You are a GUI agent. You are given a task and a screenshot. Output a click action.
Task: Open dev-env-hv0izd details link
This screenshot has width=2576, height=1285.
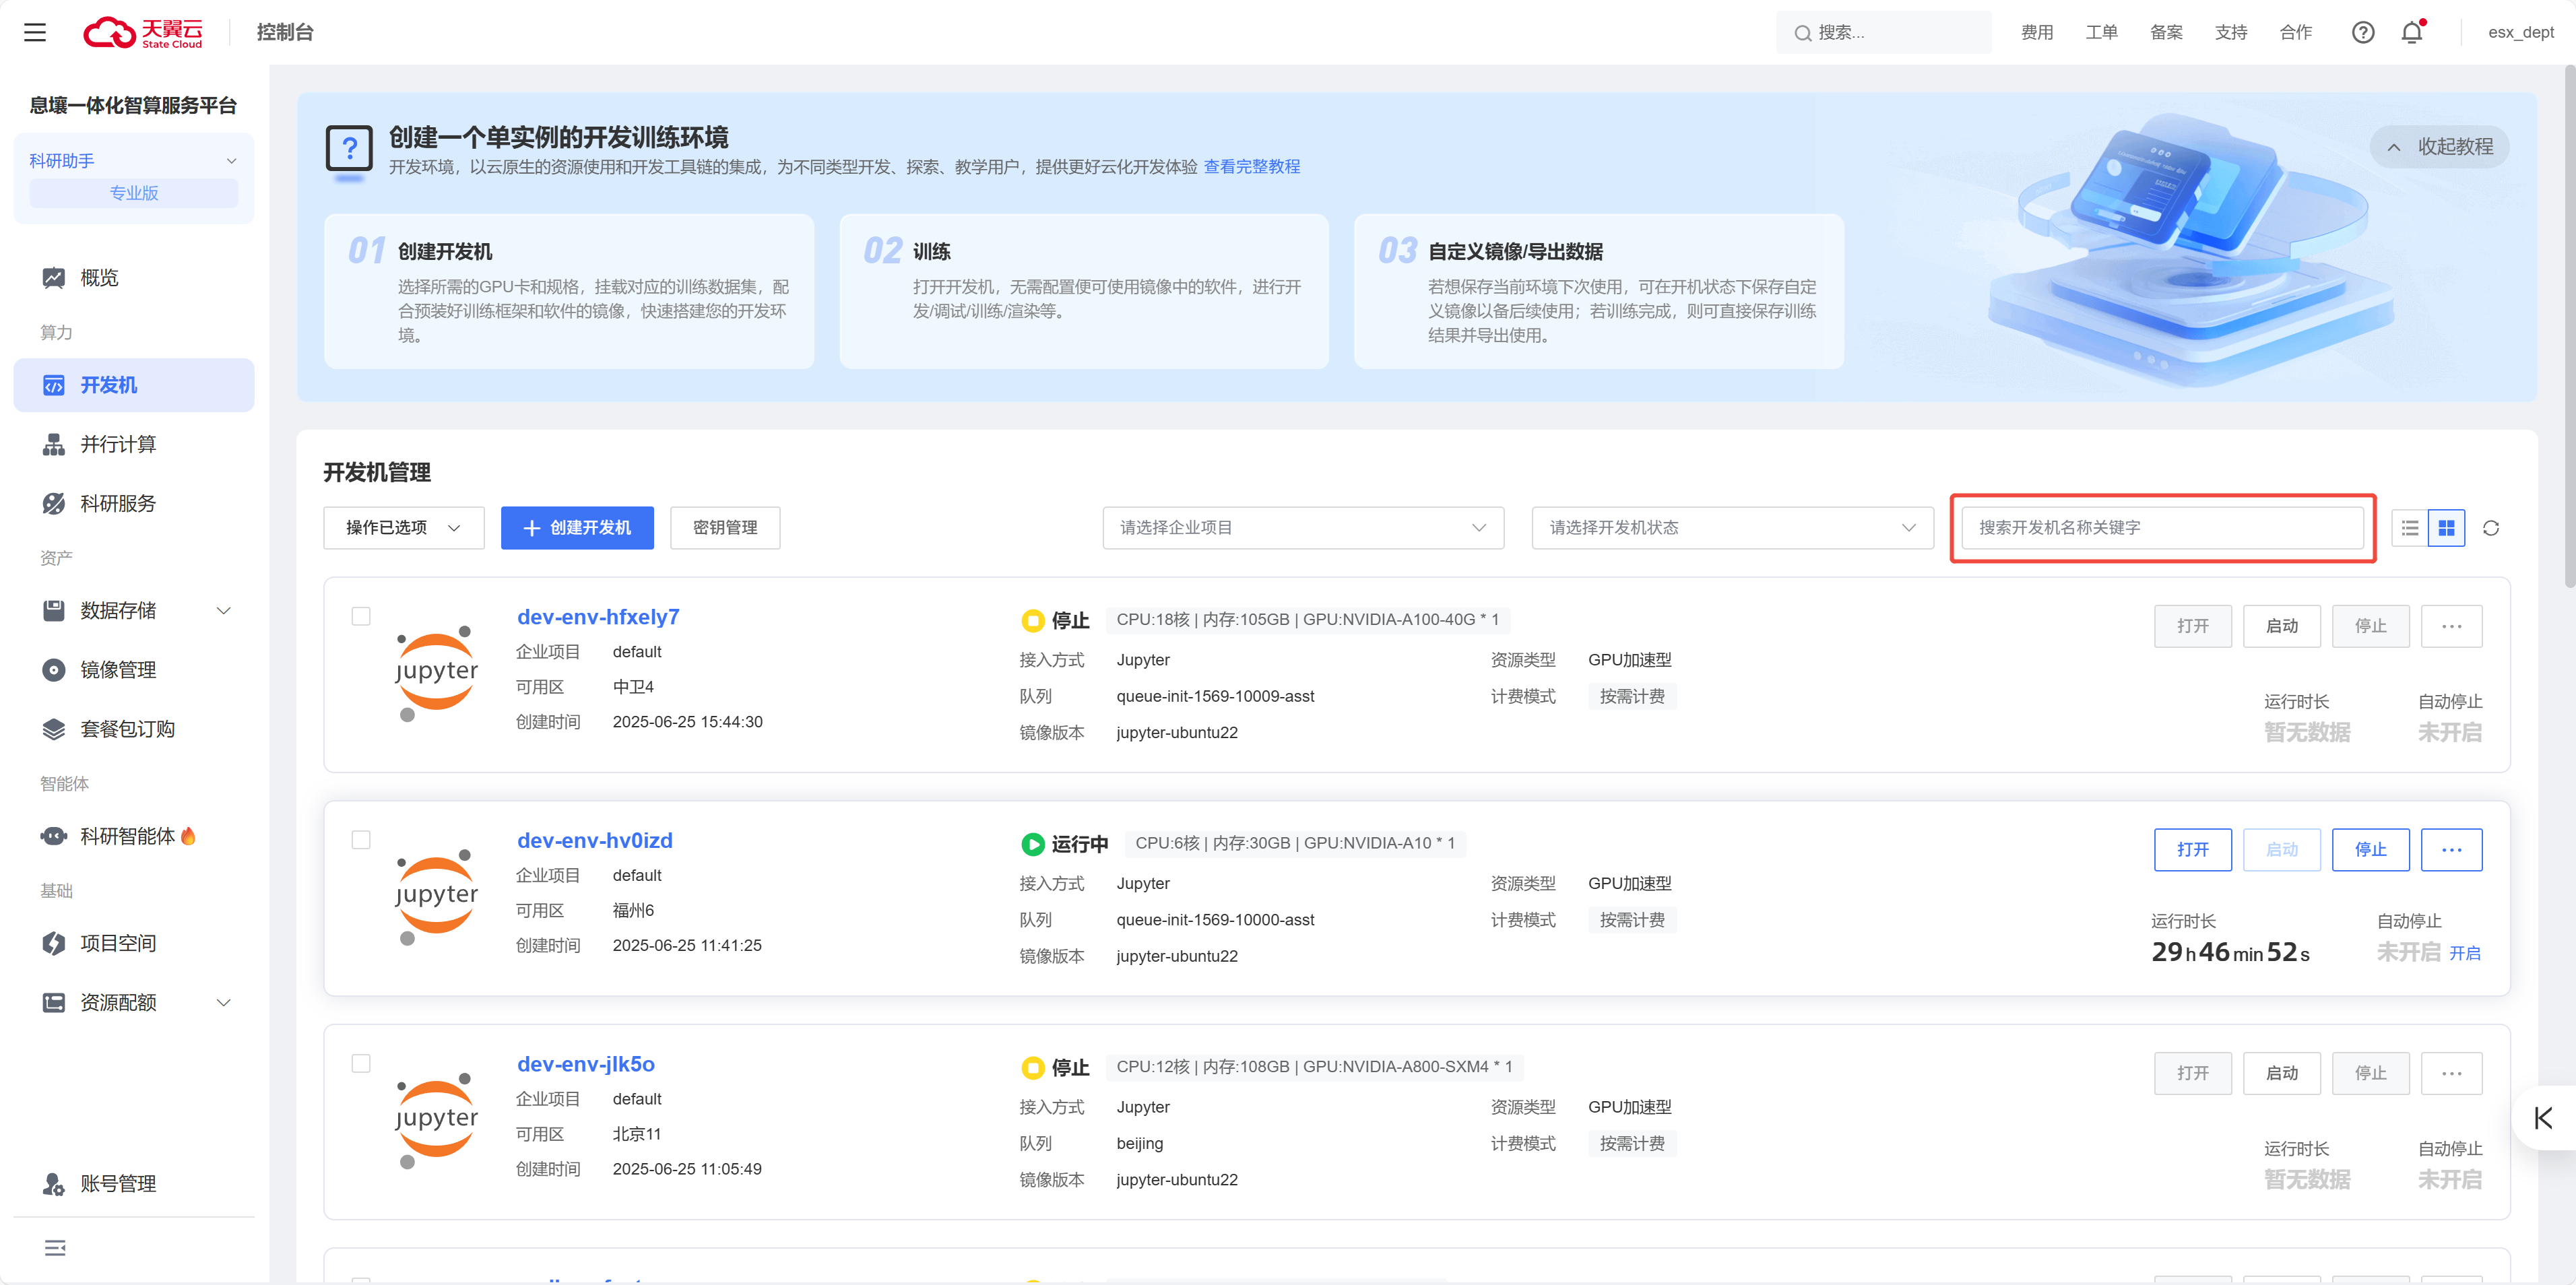tap(594, 841)
